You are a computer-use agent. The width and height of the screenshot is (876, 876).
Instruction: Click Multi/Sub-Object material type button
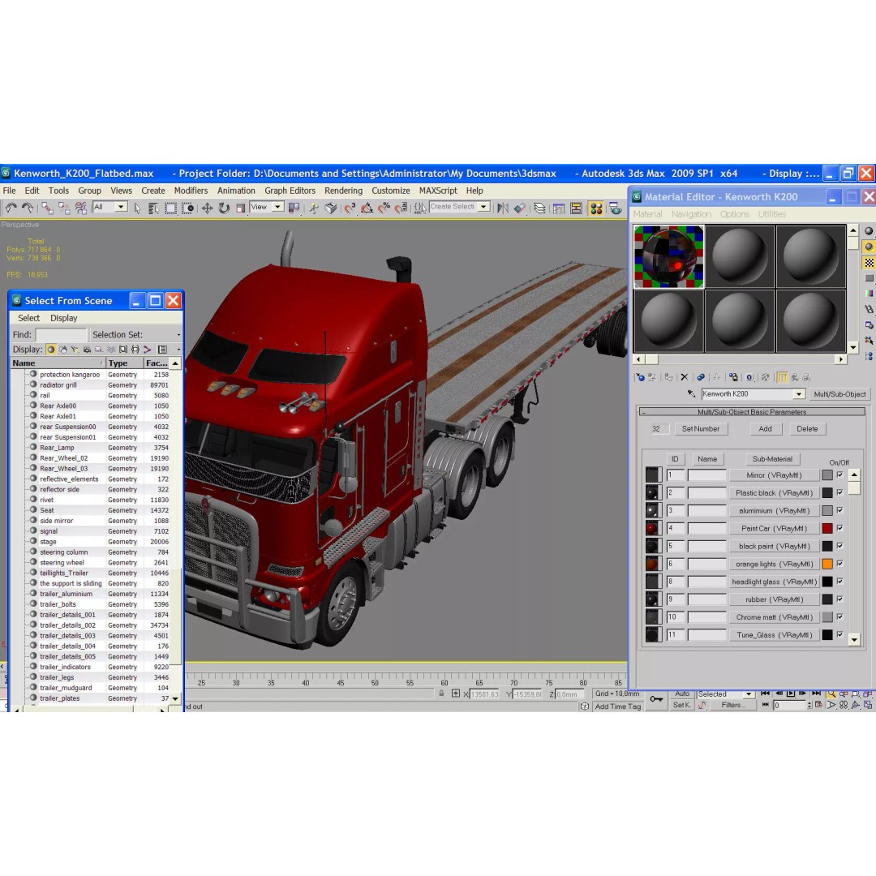839,394
